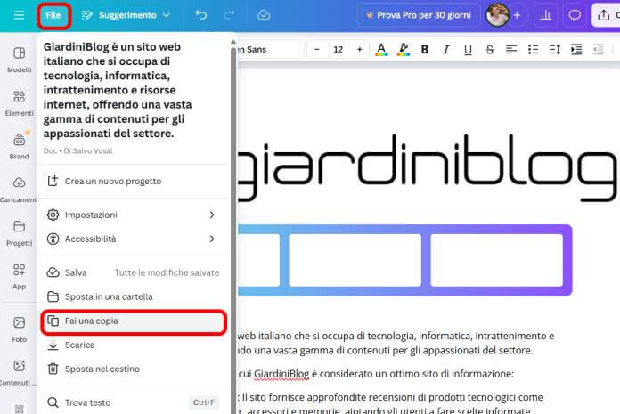Open the comments speech bubble
This screenshot has width=620, height=414.
(575, 15)
